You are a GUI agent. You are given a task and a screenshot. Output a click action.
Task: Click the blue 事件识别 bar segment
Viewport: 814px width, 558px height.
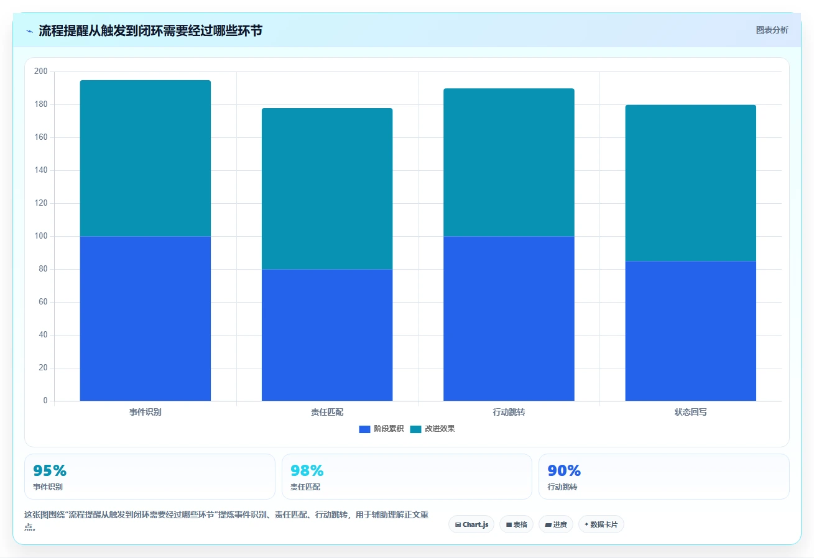[146, 319]
